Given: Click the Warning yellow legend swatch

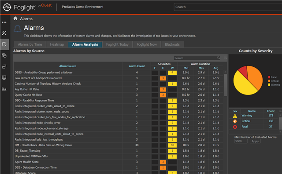Looking at the screenshot, I should pos(269,85).
